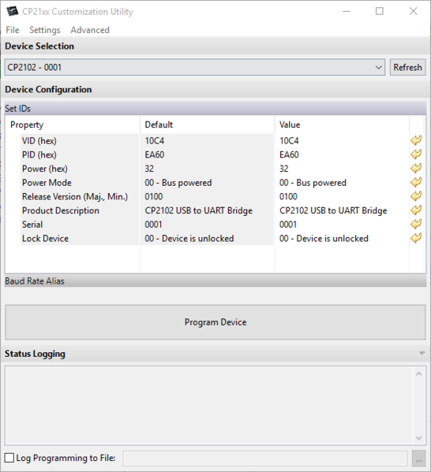Click the Program Device button
Viewport: 431px width, 472px height.
(x=215, y=322)
